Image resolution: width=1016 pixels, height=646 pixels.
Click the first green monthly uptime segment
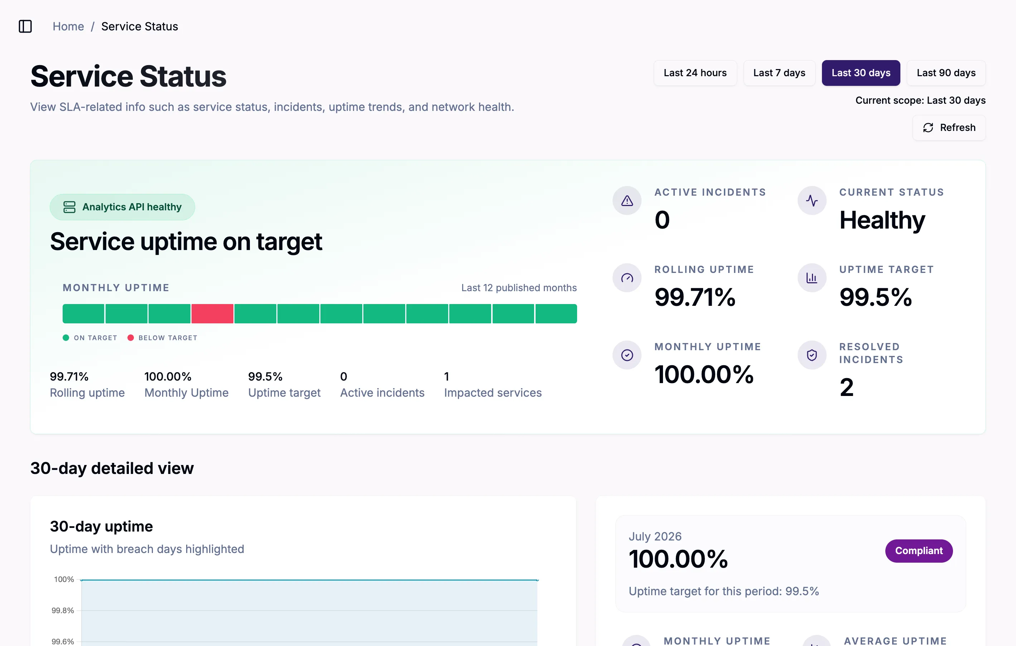[83, 314]
